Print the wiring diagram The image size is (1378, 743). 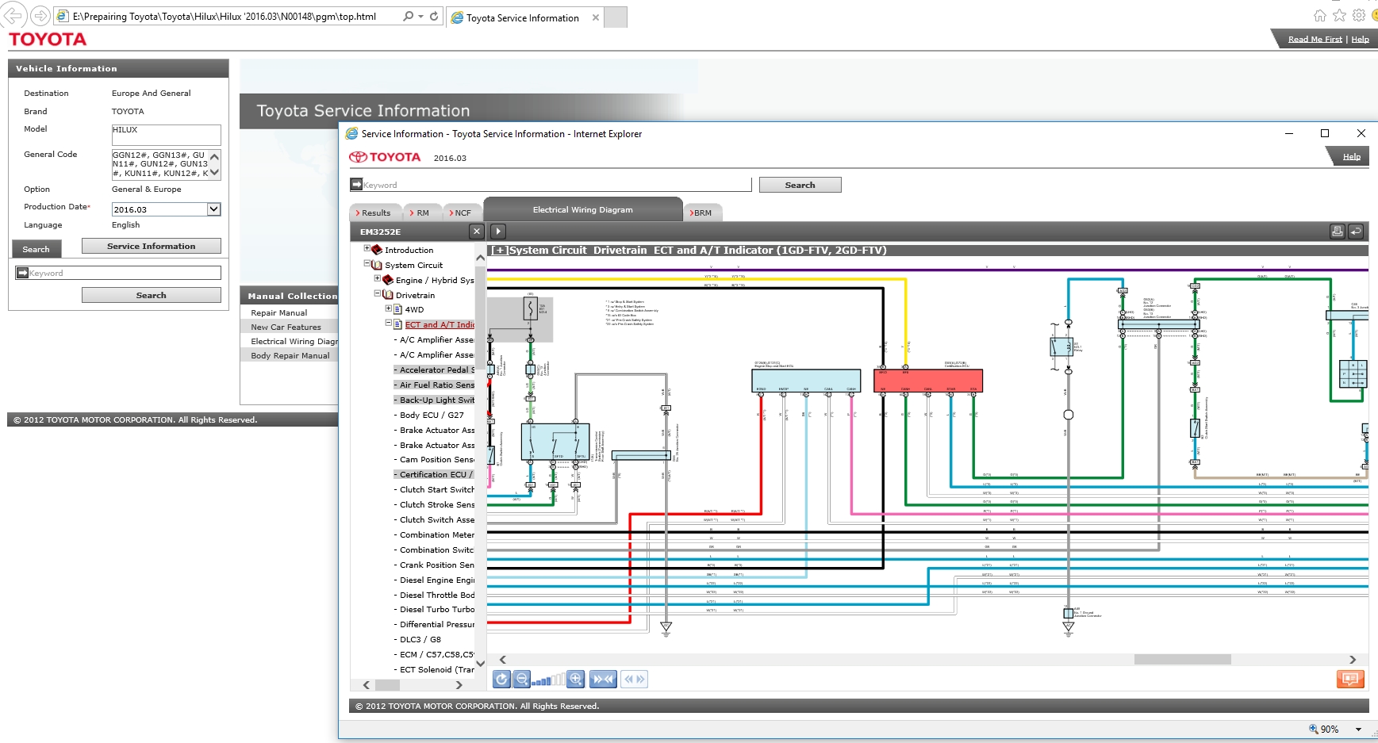click(1337, 232)
